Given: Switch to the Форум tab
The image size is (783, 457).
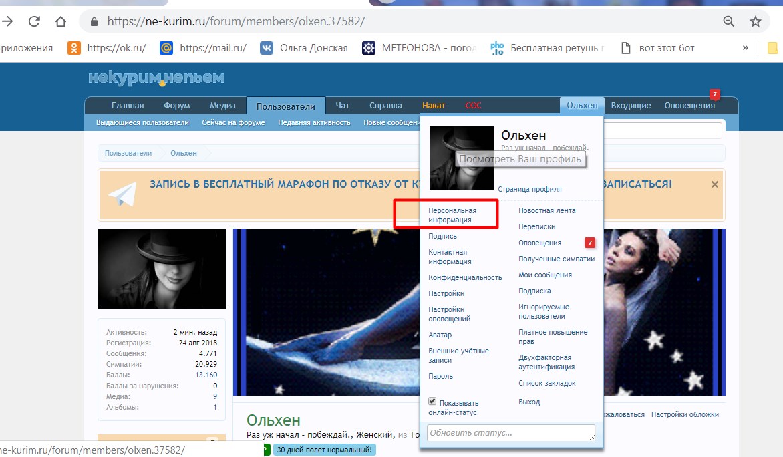Looking at the screenshot, I should coord(176,105).
